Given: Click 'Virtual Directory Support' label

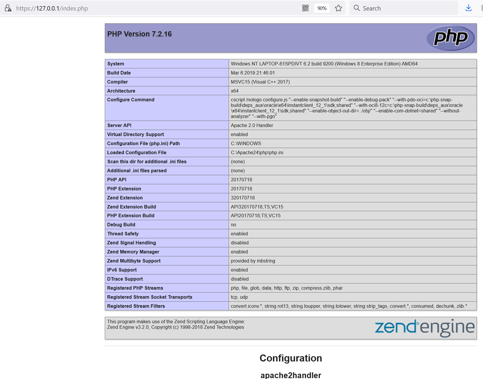Looking at the screenshot, I should tap(135, 134).
